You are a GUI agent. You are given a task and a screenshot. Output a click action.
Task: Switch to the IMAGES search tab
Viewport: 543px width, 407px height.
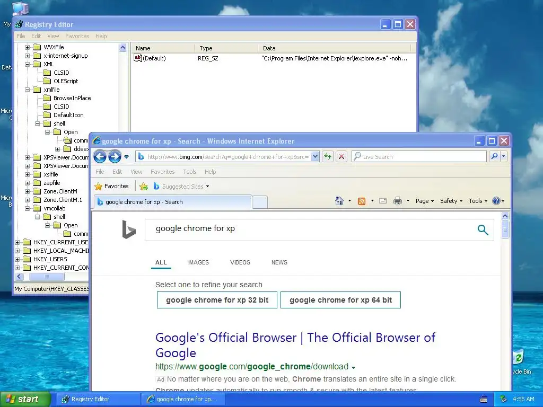198,262
